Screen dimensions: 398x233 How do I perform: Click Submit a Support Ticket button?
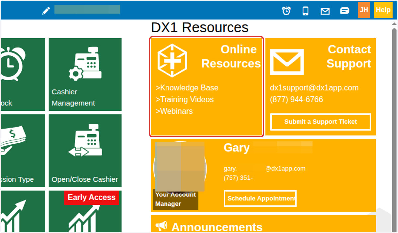(x=321, y=122)
